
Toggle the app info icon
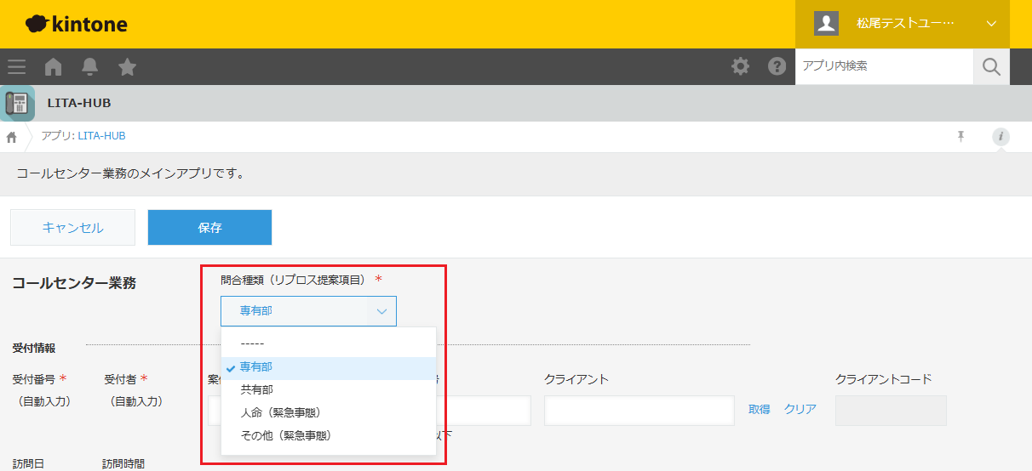1001,136
